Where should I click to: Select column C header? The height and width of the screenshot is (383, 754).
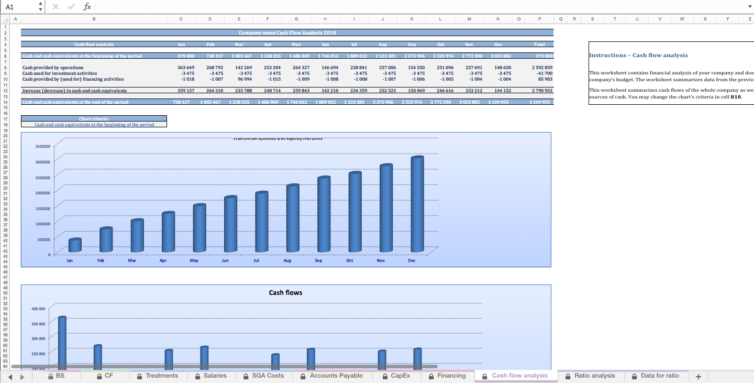pos(181,19)
